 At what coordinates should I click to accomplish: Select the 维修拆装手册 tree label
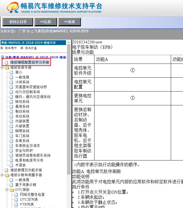(21, 67)
